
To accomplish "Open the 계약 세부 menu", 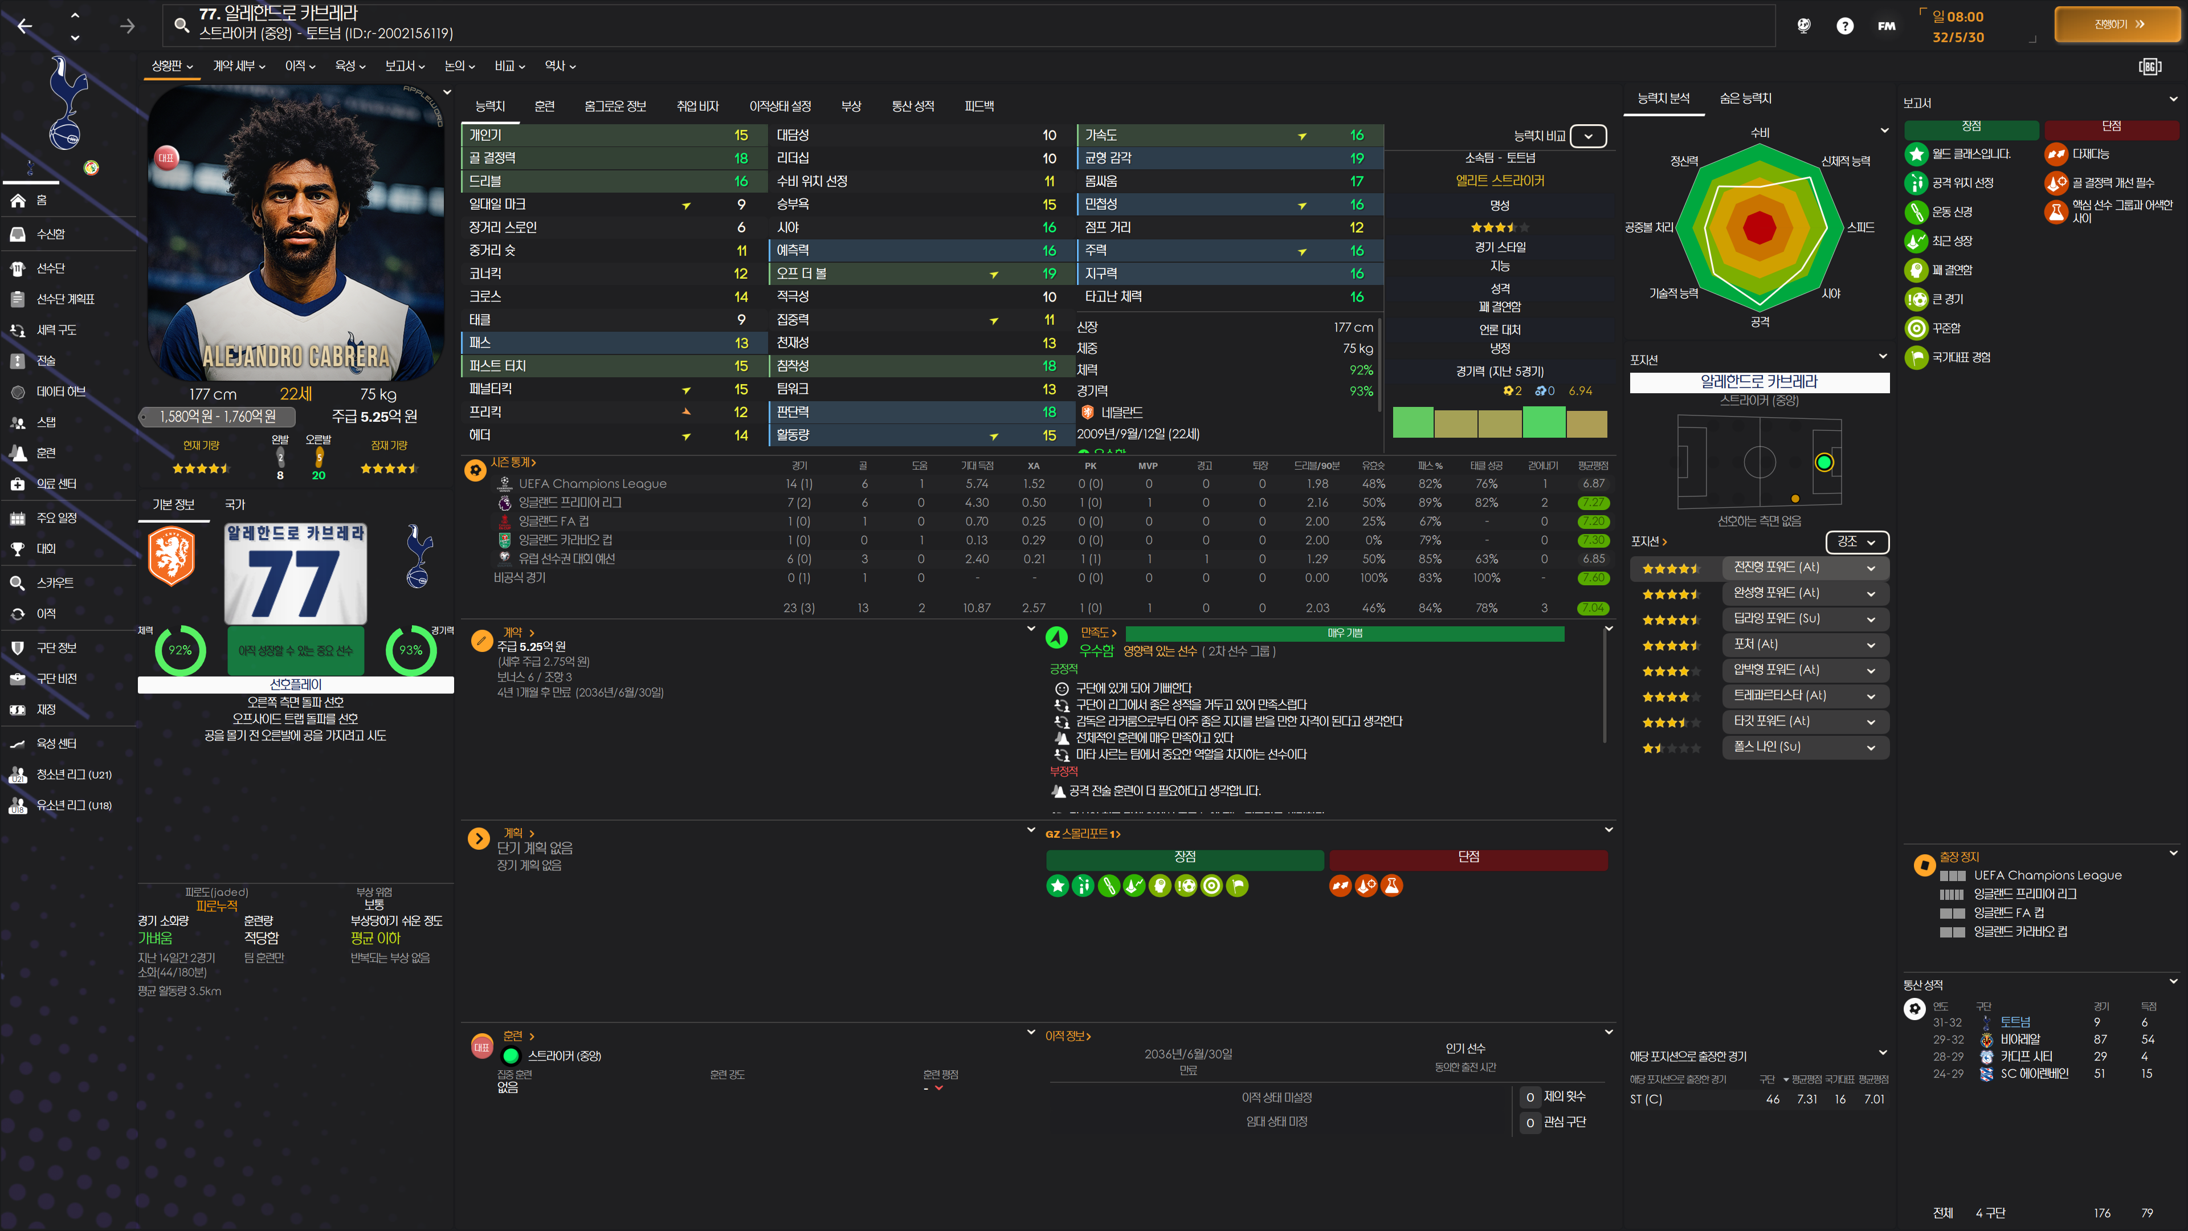I will tap(239, 66).
